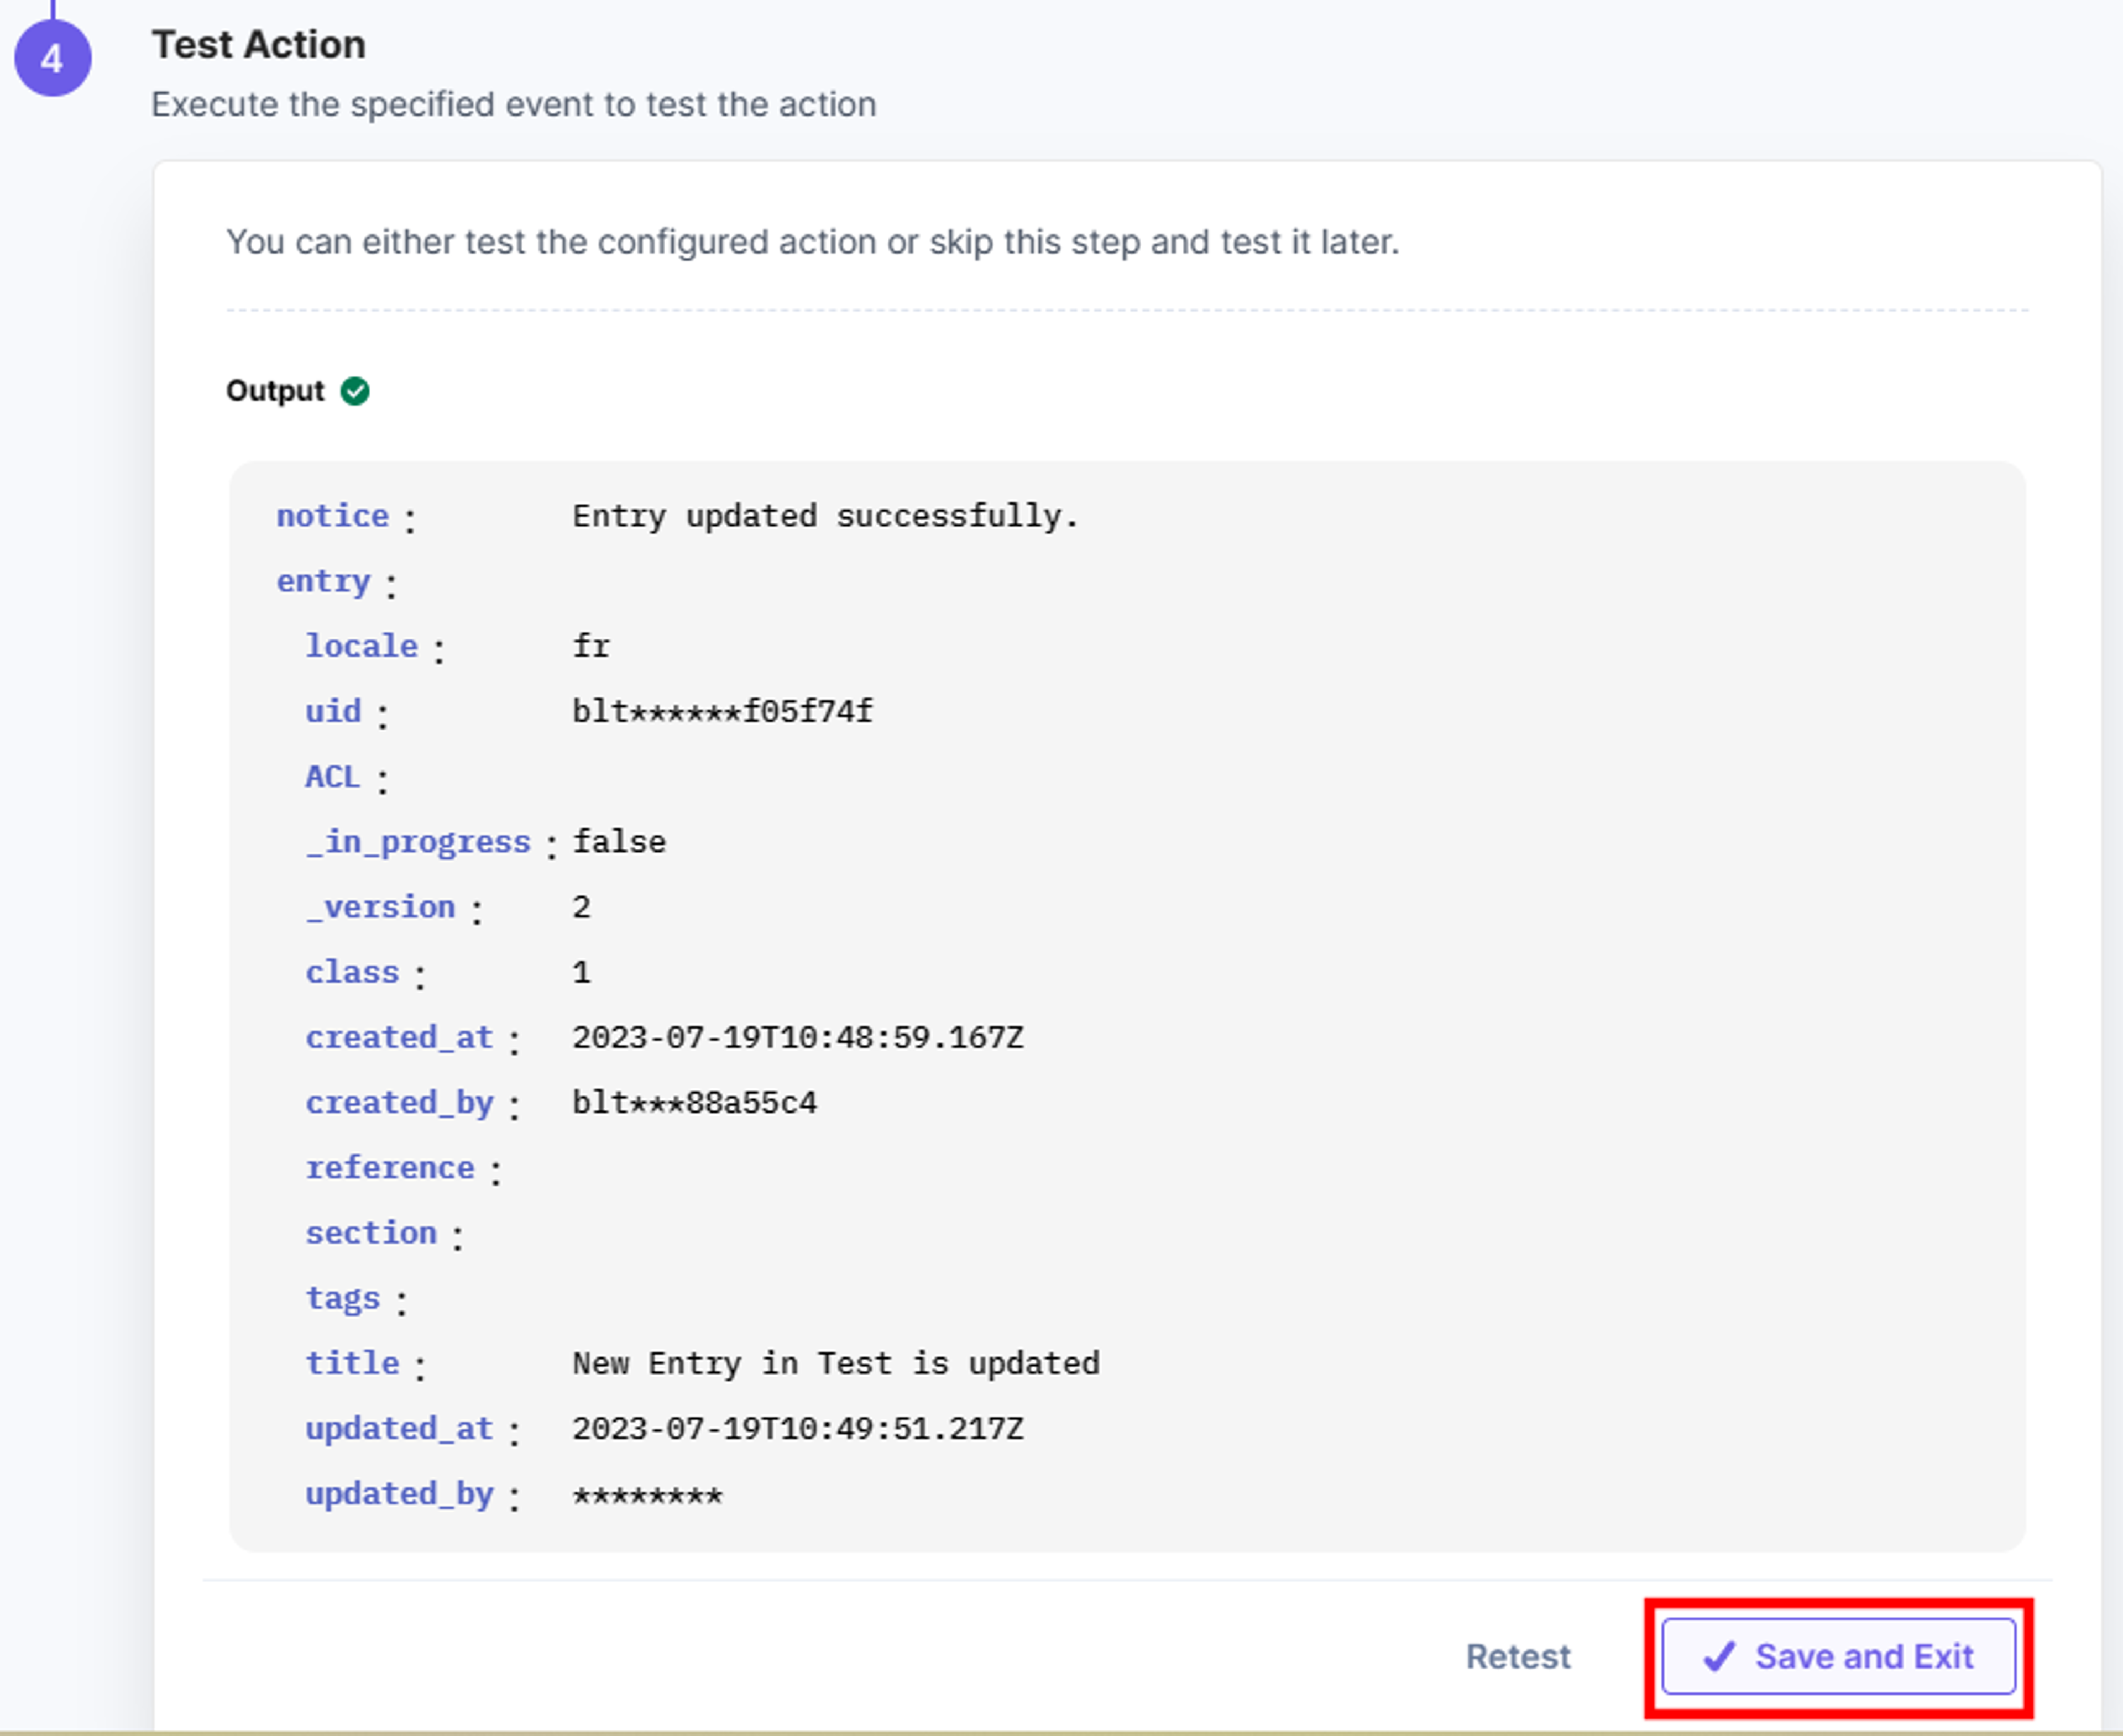Click the 'You can either test' instruction text
The image size is (2123, 1736).
tap(812, 242)
